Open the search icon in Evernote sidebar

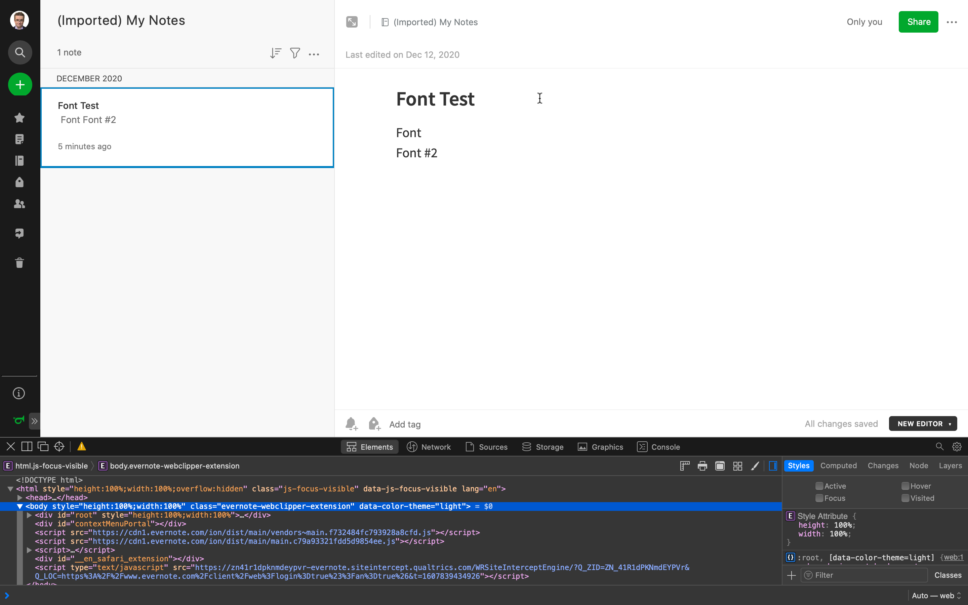tap(20, 52)
